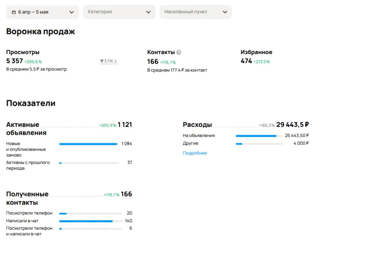Click the Активны с прошлого периода progress bar
372x270 pixels.
tap(89, 163)
